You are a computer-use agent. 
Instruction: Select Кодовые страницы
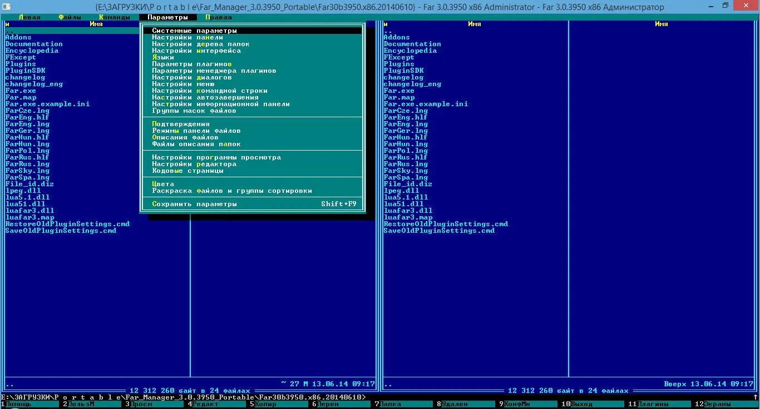coord(252,171)
